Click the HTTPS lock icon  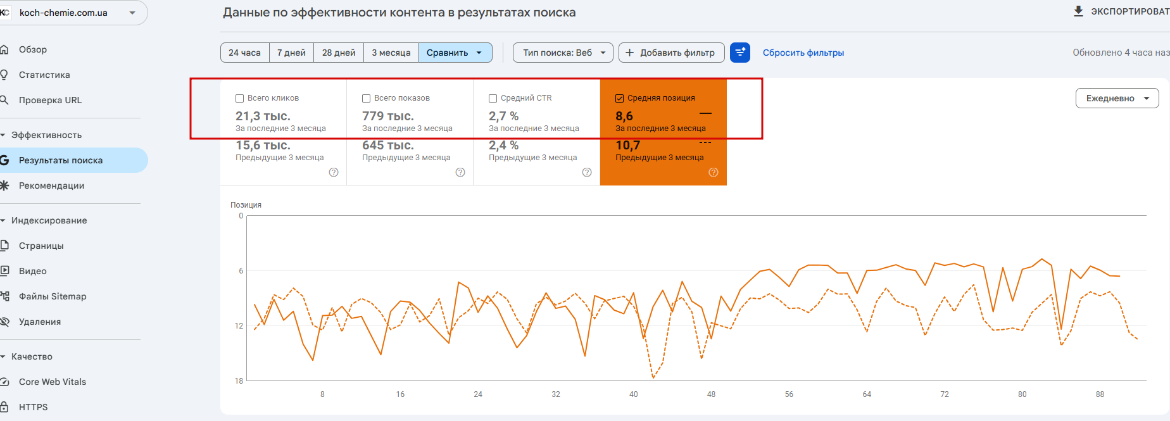pyautogui.click(x=4, y=407)
